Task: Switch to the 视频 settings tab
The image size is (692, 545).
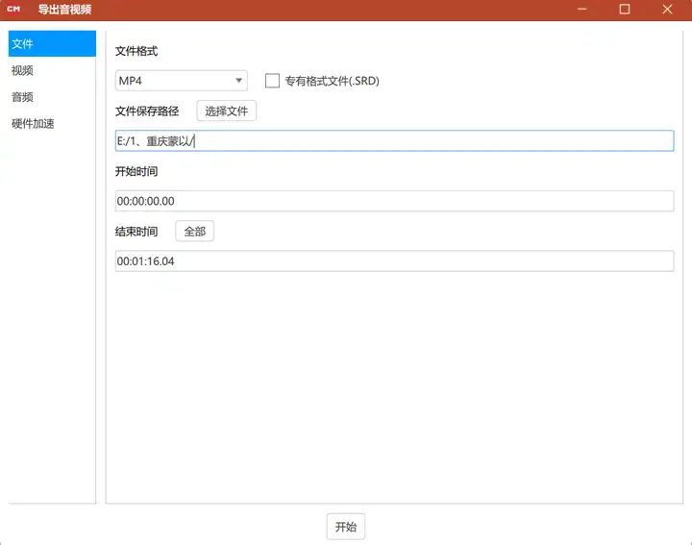Action: (52, 70)
